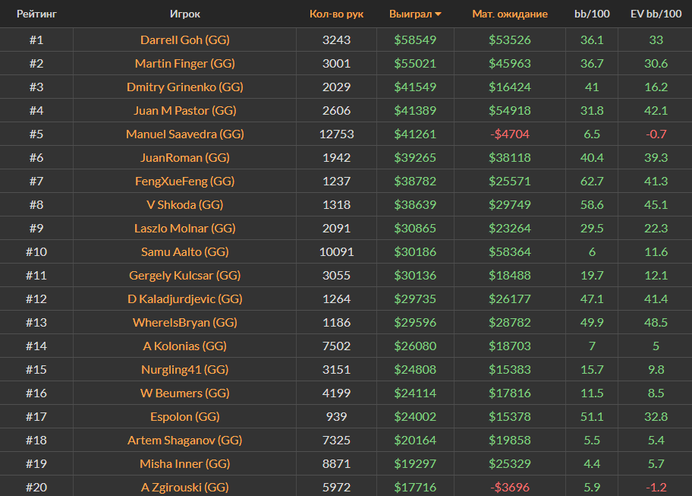
Task: Select WhereIsBryan (GG) in the ranking
Action: tap(185, 322)
